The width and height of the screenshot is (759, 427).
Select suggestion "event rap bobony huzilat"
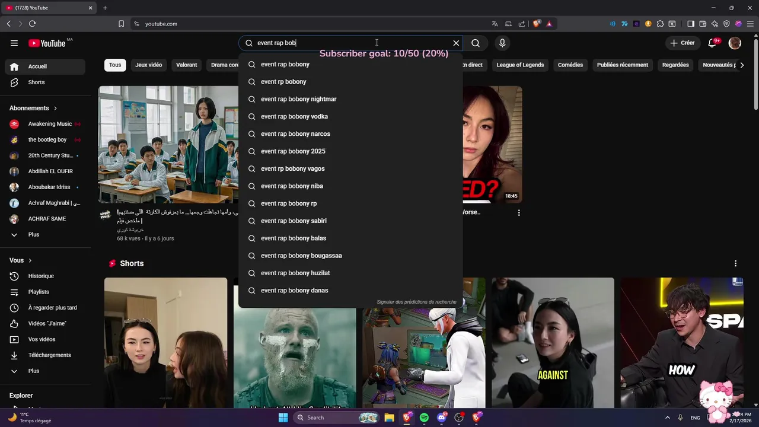(350, 273)
